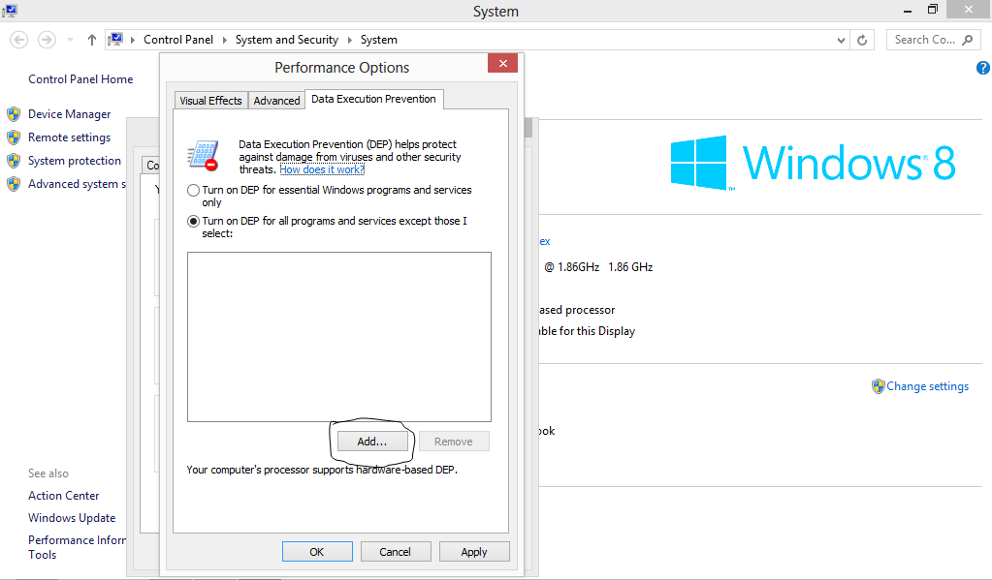This screenshot has height=580, width=992.
Task: Click shield icon beside Advanced system settings
Action: 14,184
